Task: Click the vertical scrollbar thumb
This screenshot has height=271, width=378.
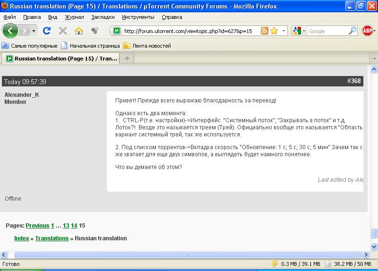Action: (x=374, y=233)
